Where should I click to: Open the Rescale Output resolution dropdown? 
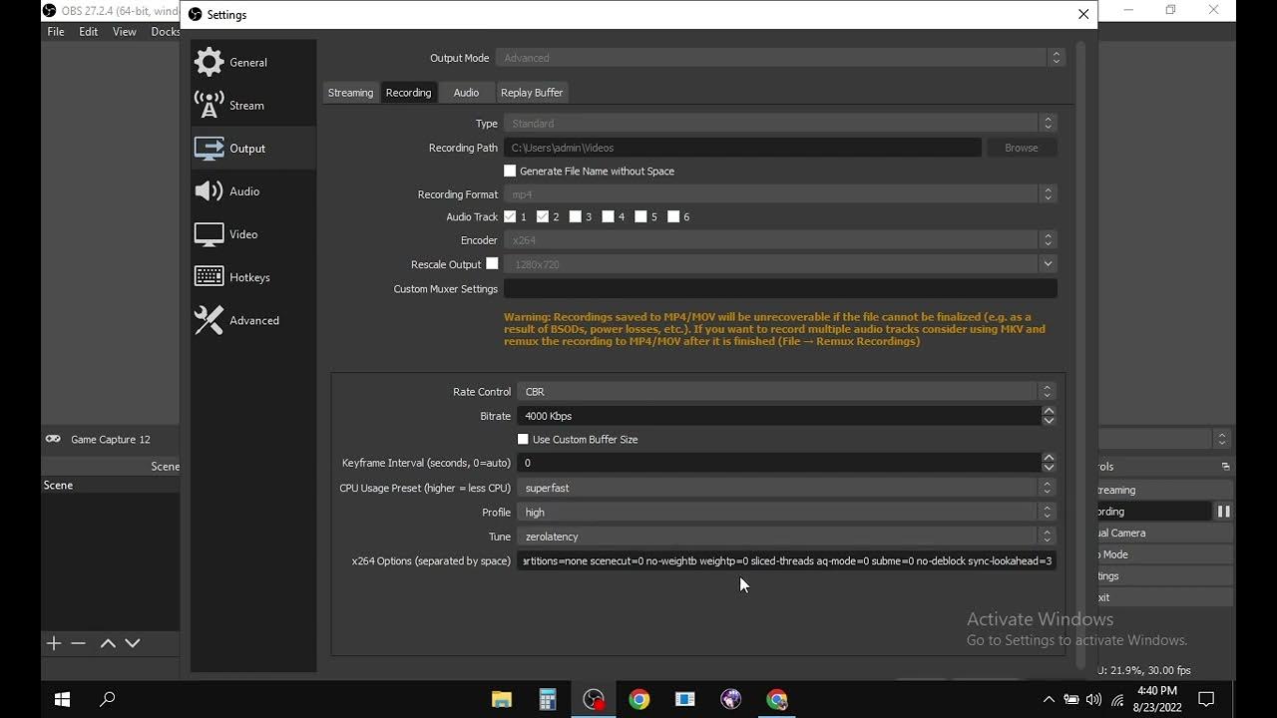coord(780,263)
